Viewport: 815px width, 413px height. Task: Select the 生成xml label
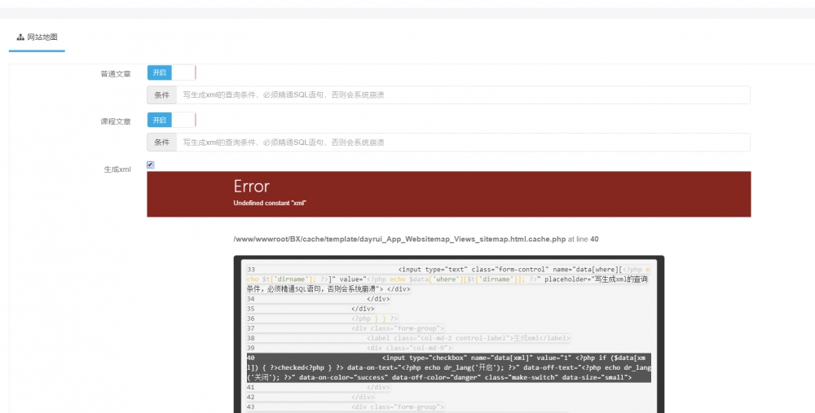click(x=117, y=169)
